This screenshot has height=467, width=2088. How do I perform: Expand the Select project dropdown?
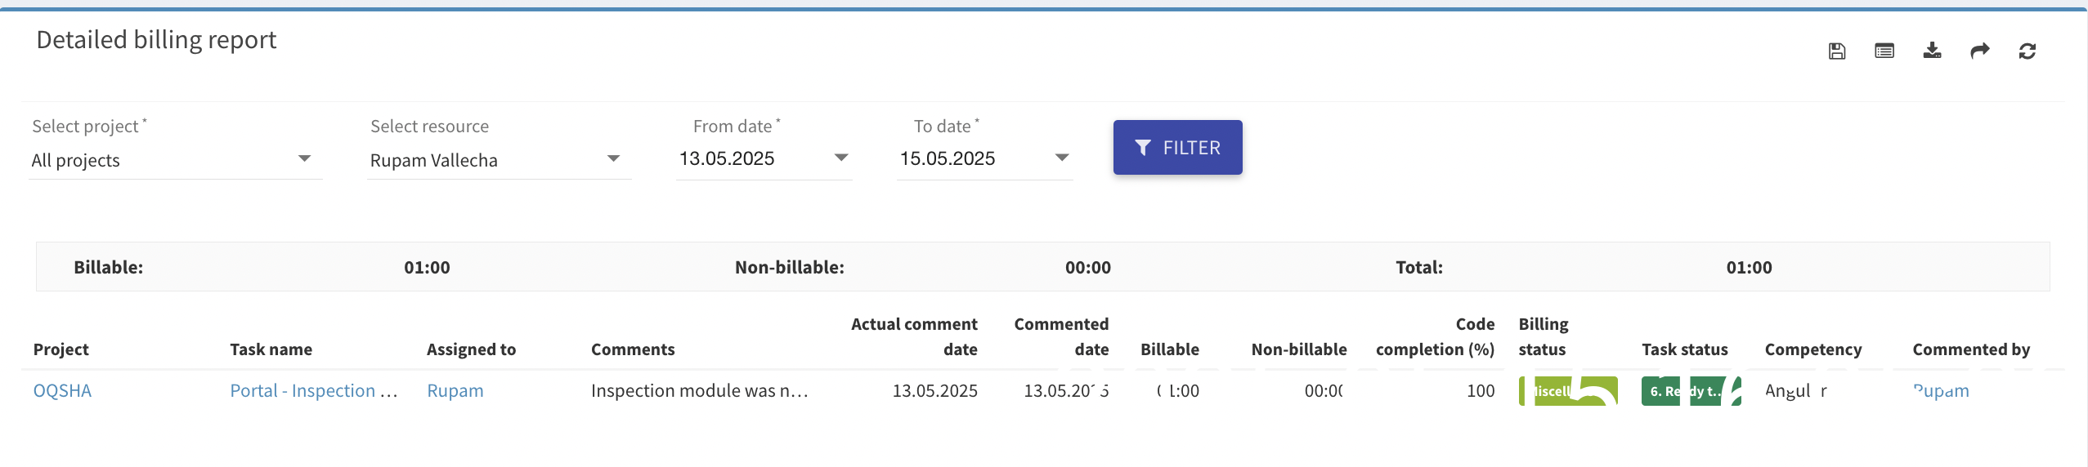(x=304, y=159)
